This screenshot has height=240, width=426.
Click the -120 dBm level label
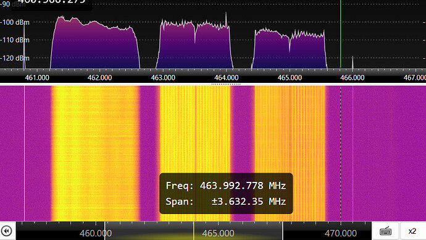(15, 58)
